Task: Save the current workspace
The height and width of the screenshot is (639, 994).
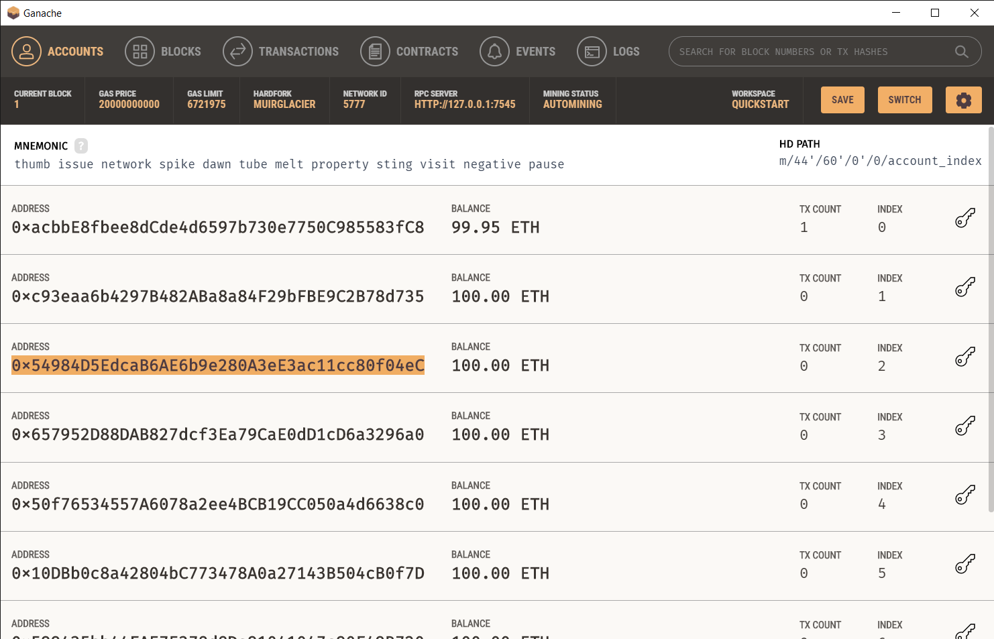Action: [x=842, y=100]
